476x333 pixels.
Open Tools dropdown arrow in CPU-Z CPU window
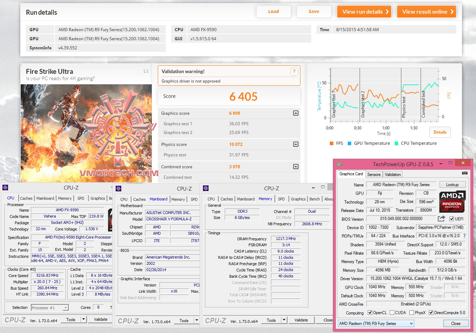tap(83, 319)
